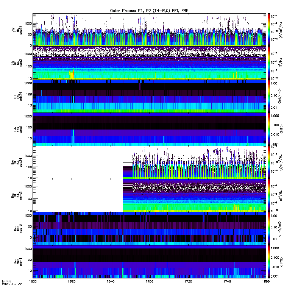Click the 1700 time label on the x-axis

point(149,281)
